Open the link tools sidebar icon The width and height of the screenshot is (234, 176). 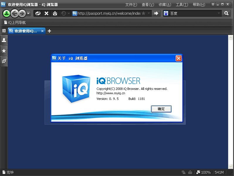4,61
